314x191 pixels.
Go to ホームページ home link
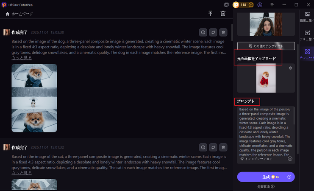click(x=19, y=14)
